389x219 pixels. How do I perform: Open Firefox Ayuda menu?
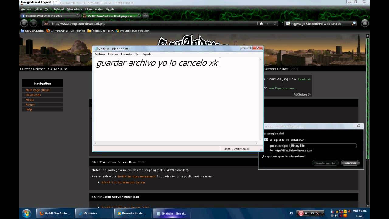pyautogui.click(x=110, y=9)
